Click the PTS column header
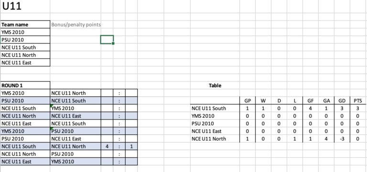 [358, 101]
